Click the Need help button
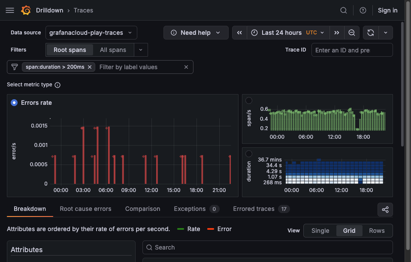The width and height of the screenshot is (411, 262). [195, 33]
